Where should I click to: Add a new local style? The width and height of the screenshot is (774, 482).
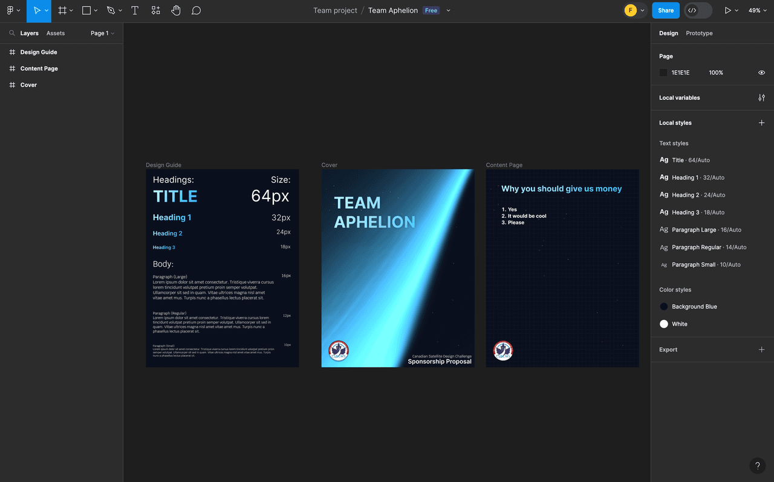click(x=761, y=123)
